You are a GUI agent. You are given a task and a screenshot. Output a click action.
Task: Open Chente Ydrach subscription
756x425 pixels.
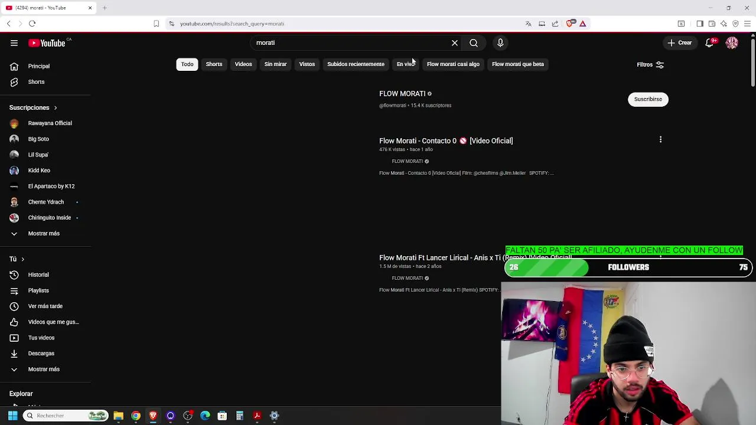tap(45, 202)
